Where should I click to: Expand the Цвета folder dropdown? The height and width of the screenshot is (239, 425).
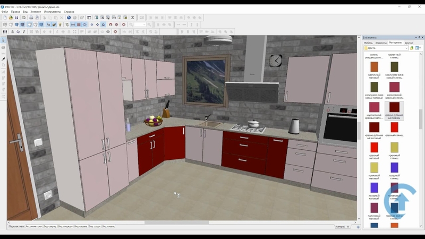[406, 48]
